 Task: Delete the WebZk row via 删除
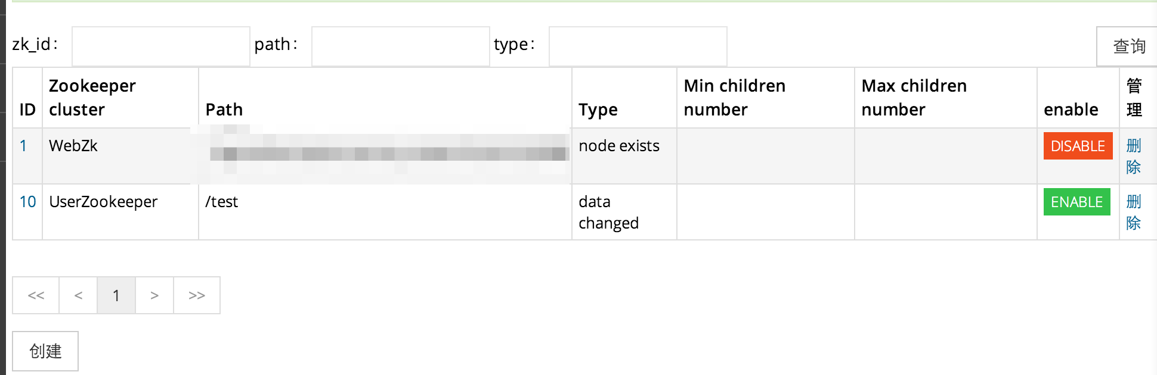coord(1133,156)
